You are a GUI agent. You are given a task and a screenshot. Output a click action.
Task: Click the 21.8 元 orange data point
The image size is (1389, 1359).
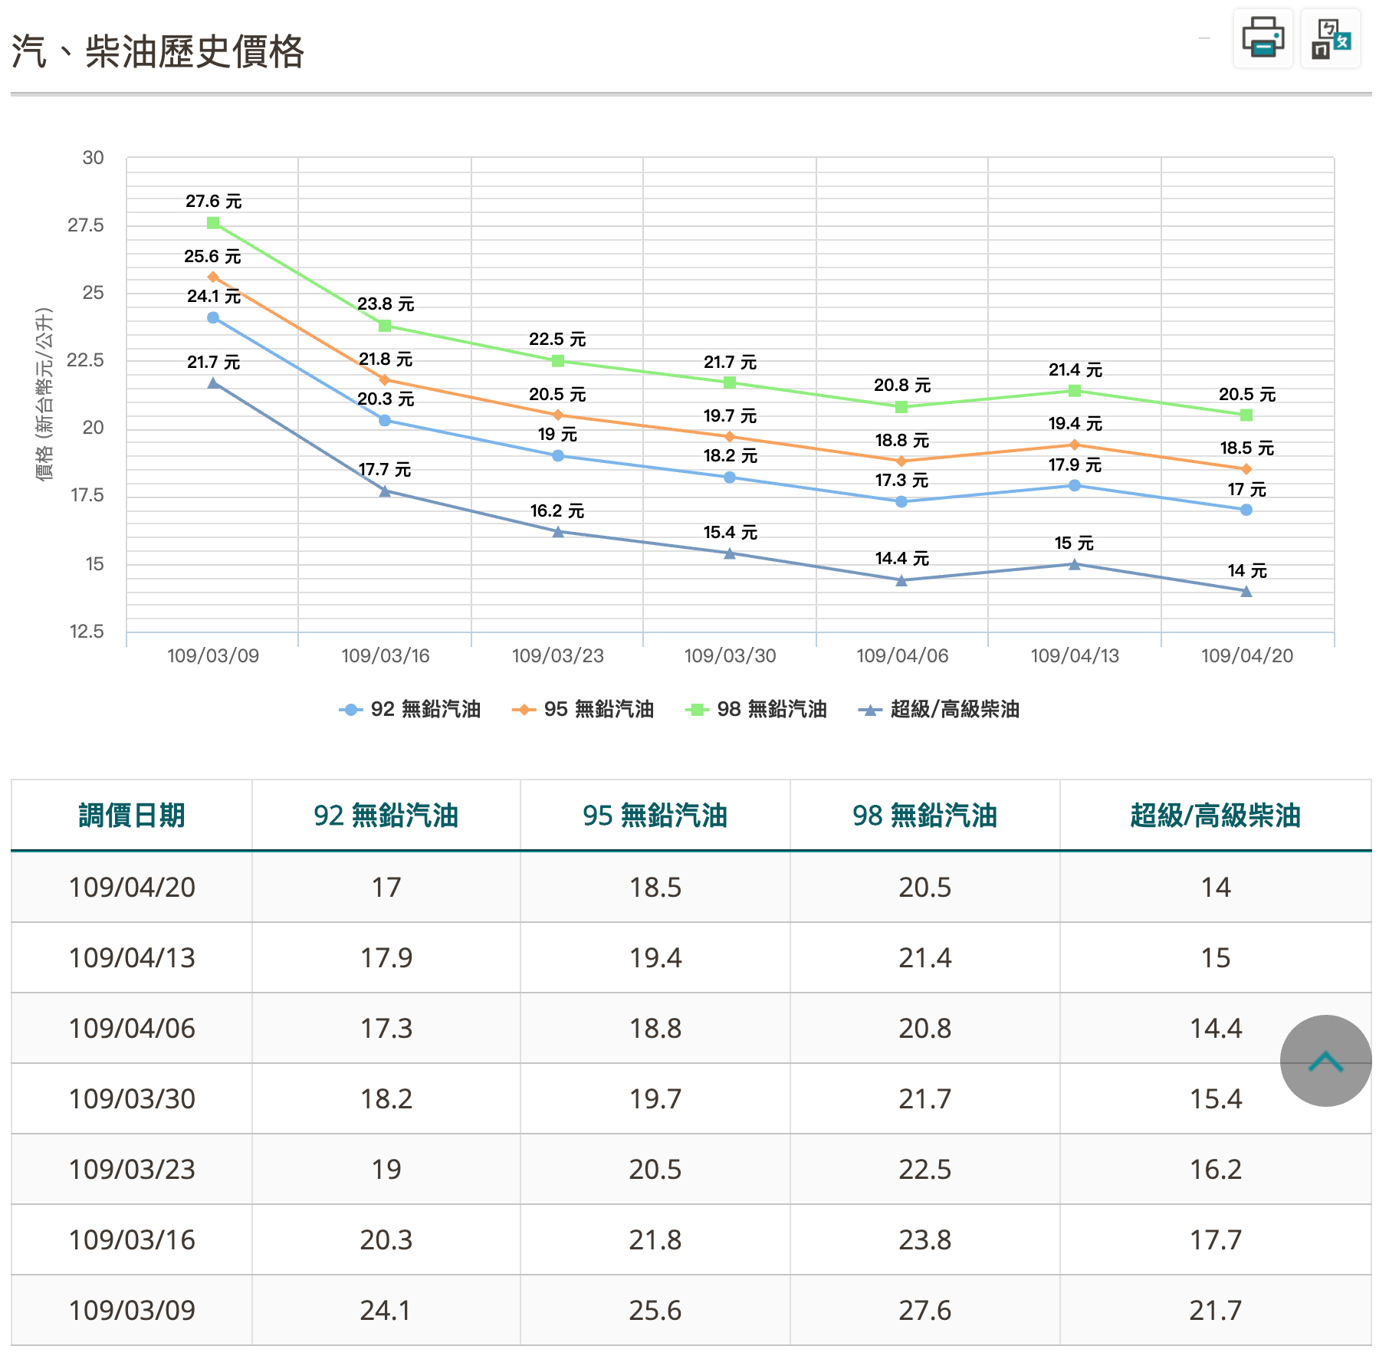point(385,379)
